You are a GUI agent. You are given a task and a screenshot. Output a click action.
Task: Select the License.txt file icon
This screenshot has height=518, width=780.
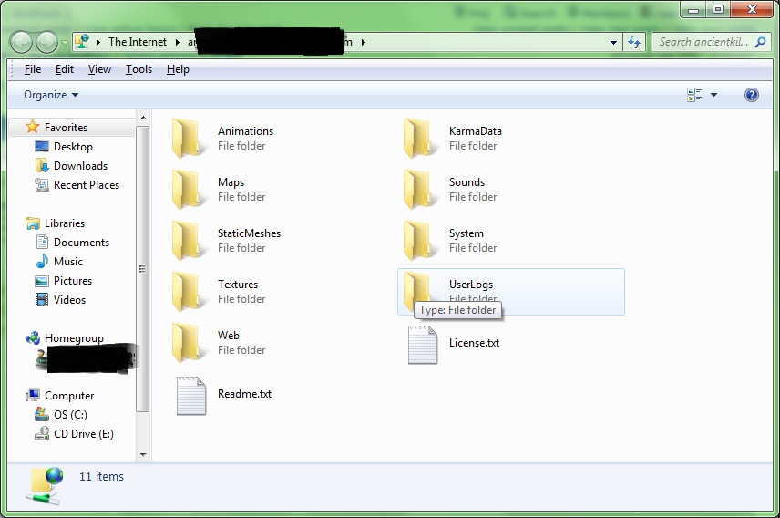pyautogui.click(x=422, y=344)
